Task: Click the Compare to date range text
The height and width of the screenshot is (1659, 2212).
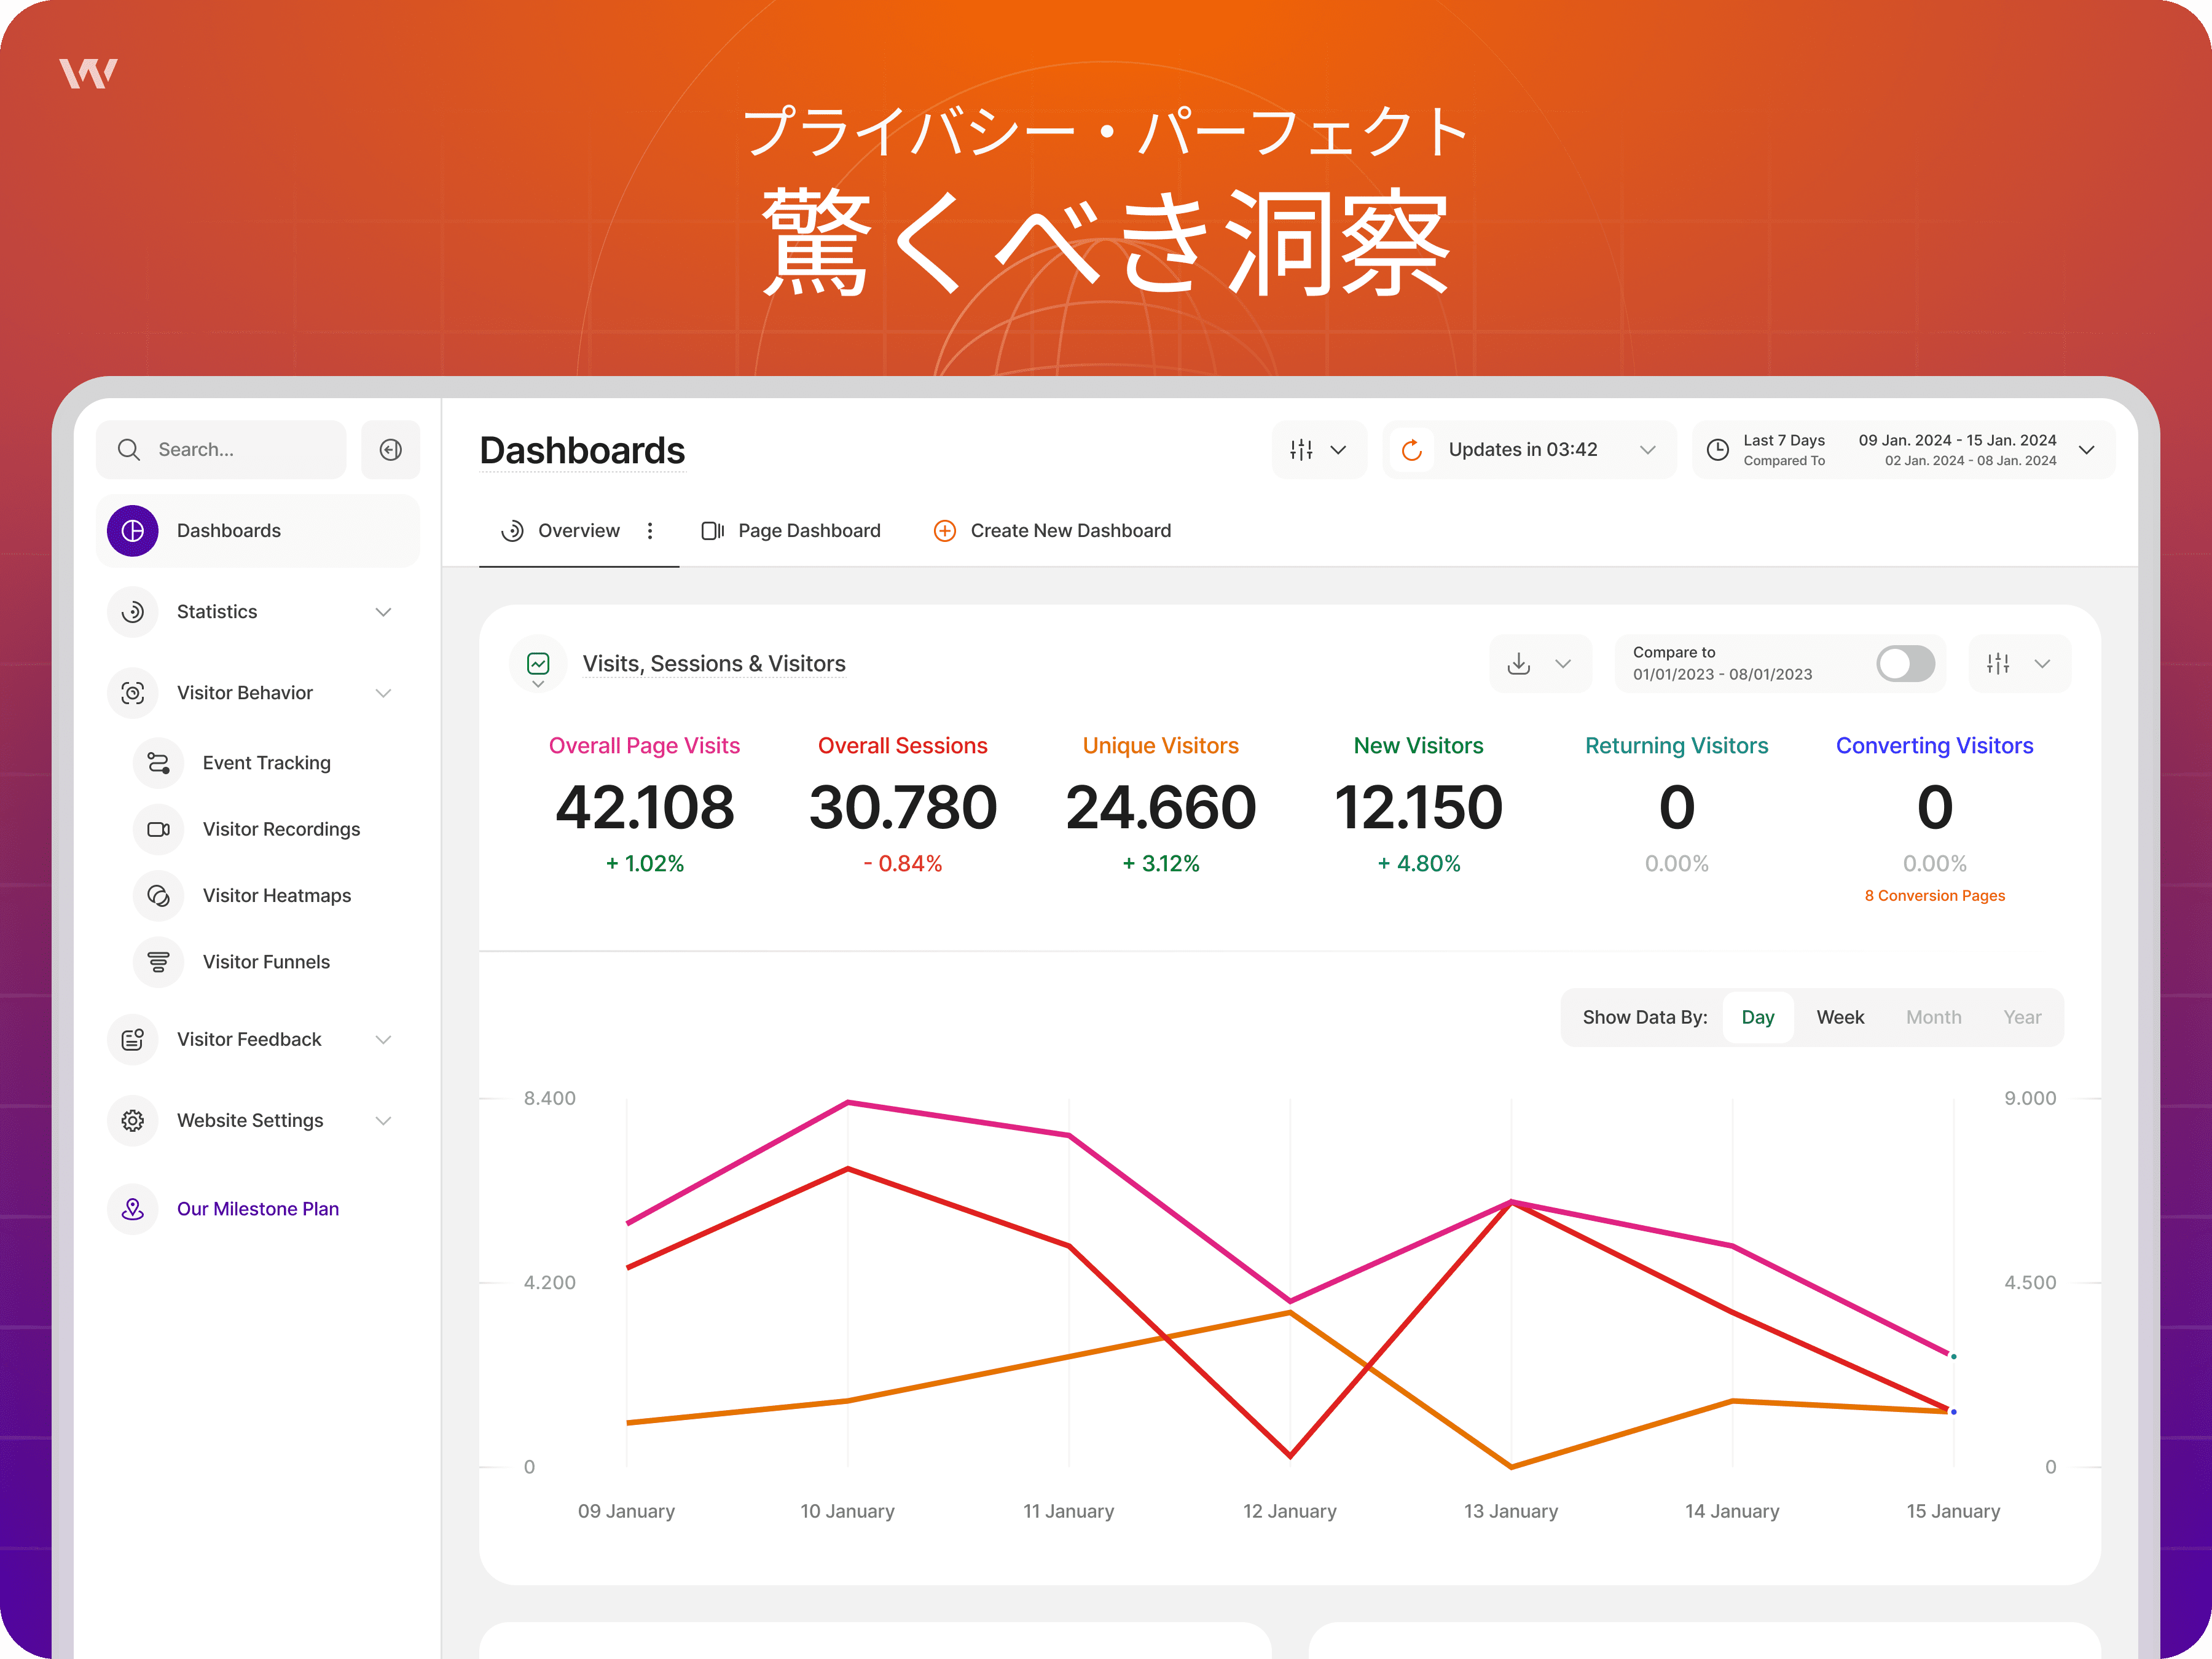Action: 1722,675
